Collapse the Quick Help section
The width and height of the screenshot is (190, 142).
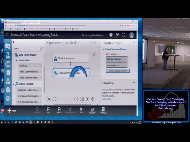(x=134, y=83)
